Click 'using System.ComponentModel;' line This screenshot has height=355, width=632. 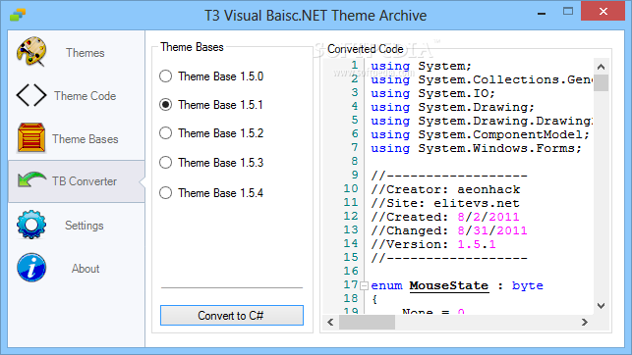(480, 134)
